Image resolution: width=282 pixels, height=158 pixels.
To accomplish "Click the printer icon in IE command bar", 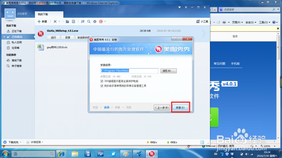I will [224, 22].
